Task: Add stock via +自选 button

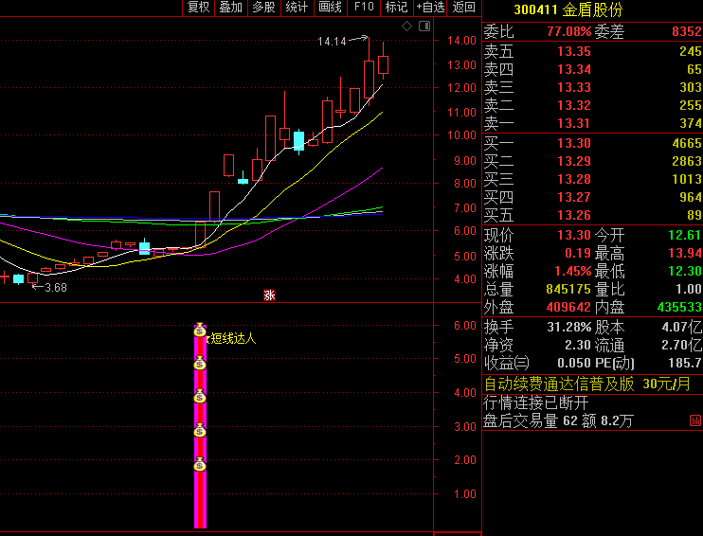Action: 430,8
